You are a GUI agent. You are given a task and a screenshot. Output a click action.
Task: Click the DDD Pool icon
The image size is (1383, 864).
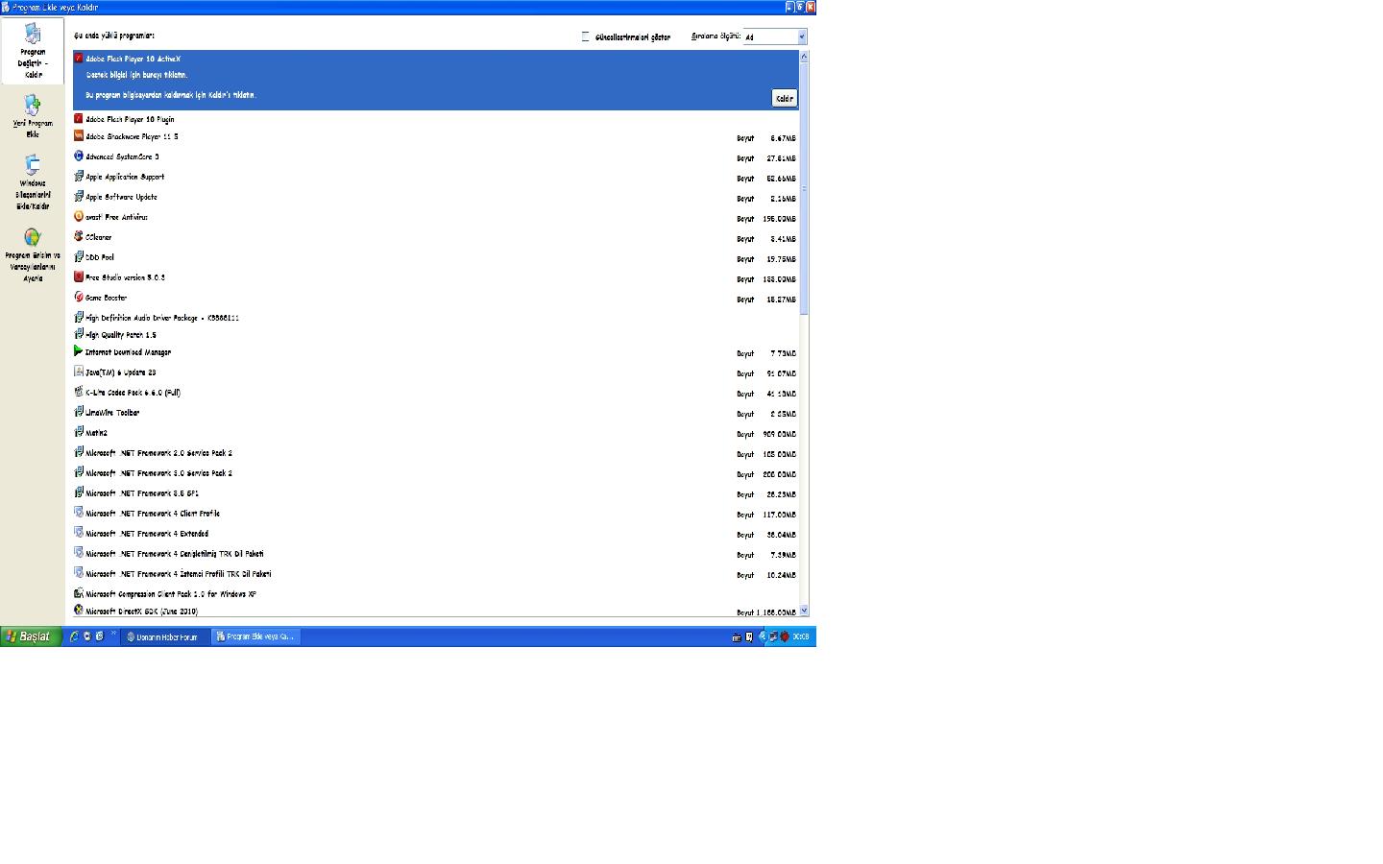(79, 257)
